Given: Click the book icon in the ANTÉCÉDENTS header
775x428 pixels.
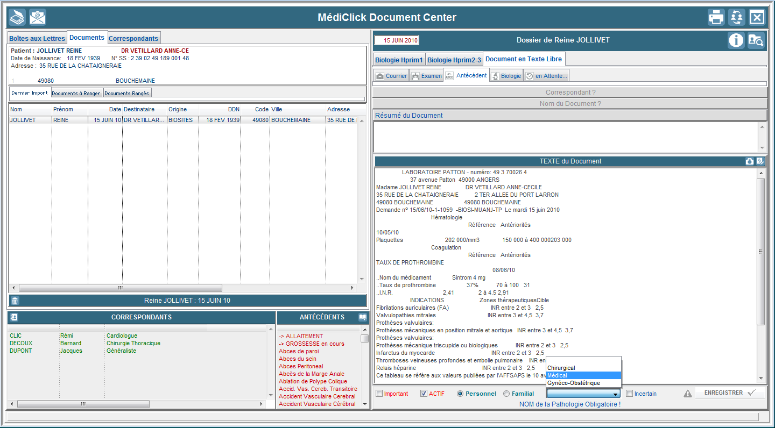Looking at the screenshot, I should coord(363,317).
